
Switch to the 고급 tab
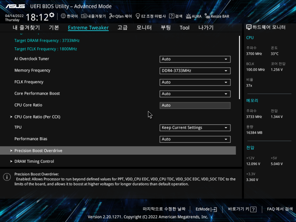[122, 27]
